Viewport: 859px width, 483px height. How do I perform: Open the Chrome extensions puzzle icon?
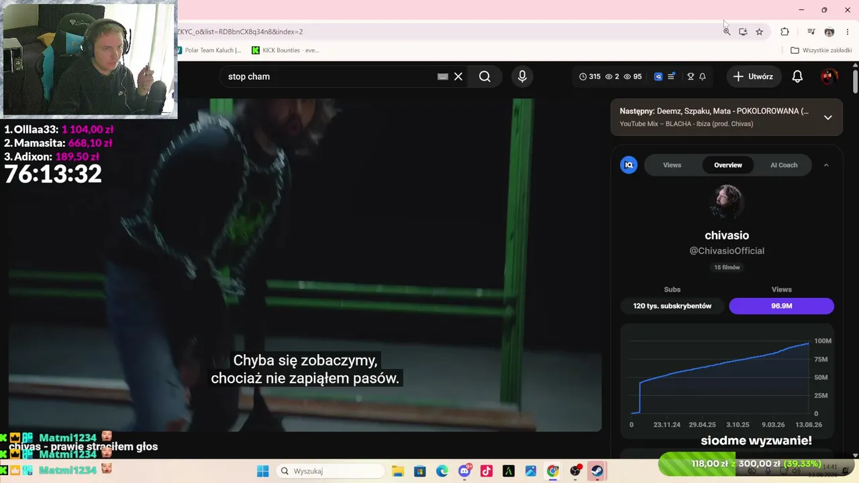pyautogui.click(x=785, y=32)
